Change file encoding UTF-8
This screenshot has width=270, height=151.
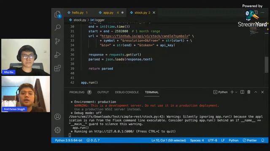212,141
